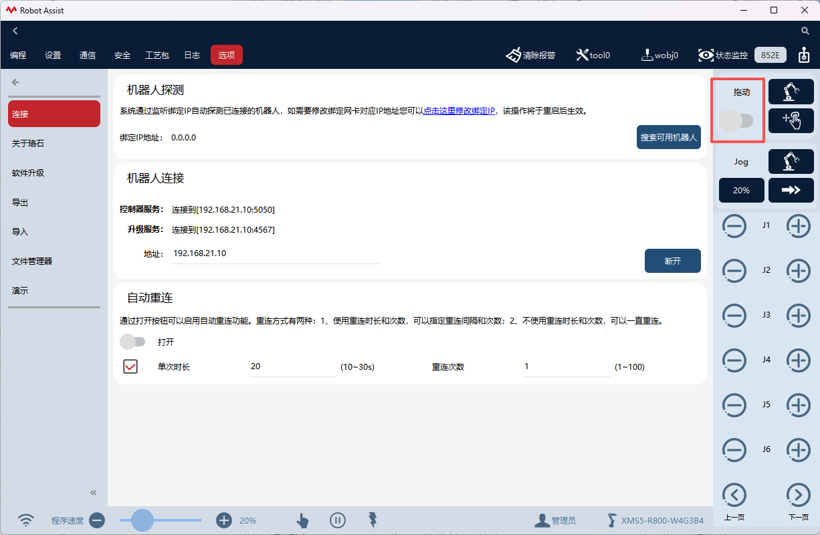Click the program speed slider handle

pyautogui.click(x=142, y=520)
